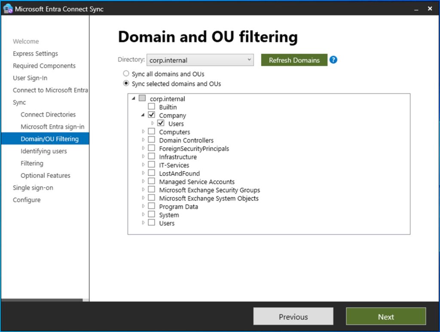The height and width of the screenshot is (332, 440).
Task: Select 'Sync all domains and OUs' radio button
Action: coord(126,73)
